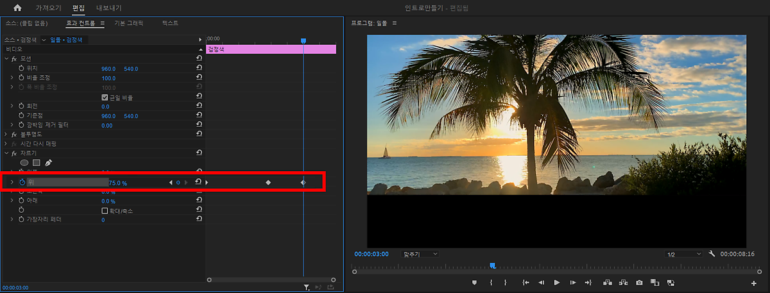
Task: Toggle animation stopwatch for 회전
Action: (x=21, y=106)
